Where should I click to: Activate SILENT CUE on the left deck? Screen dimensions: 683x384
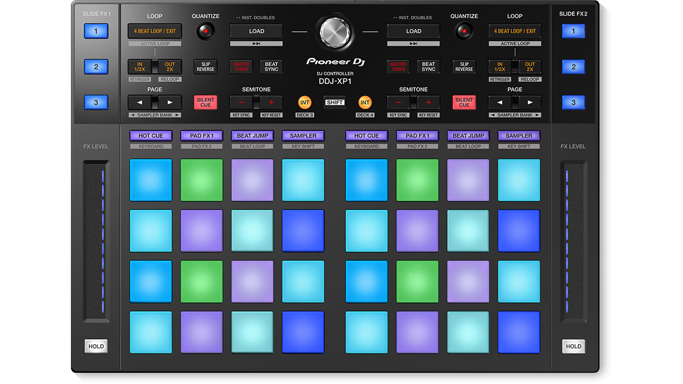205,103
